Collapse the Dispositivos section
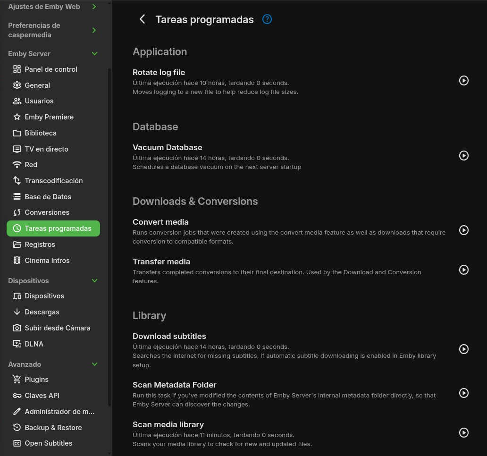 pos(94,281)
